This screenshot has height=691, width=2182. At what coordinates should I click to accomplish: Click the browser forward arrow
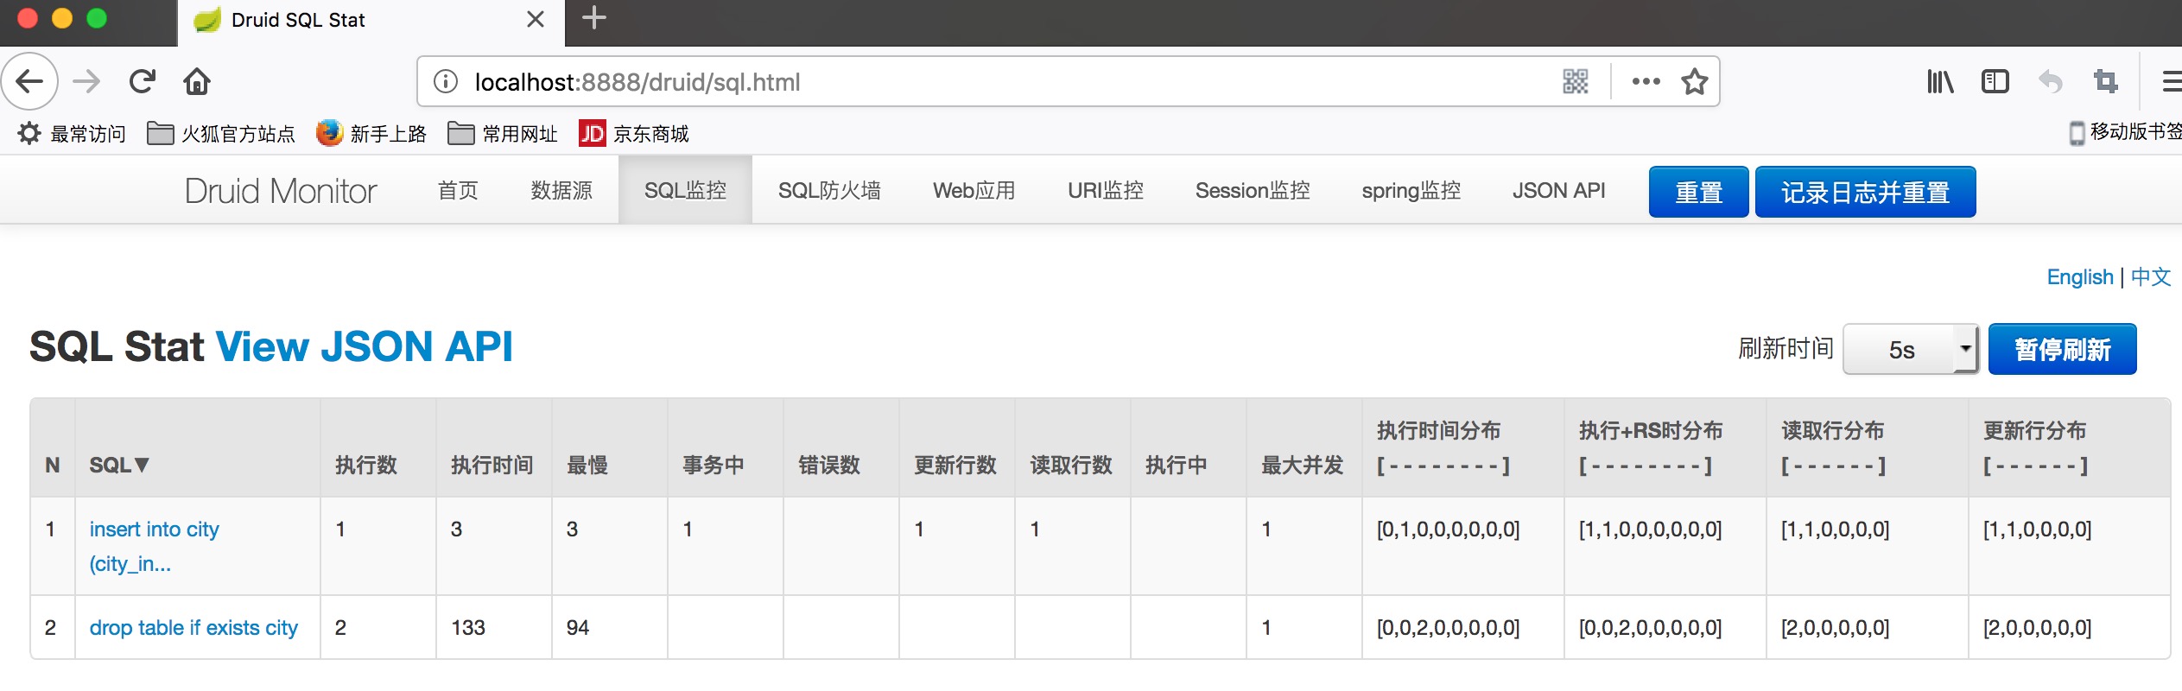point(86,82)
